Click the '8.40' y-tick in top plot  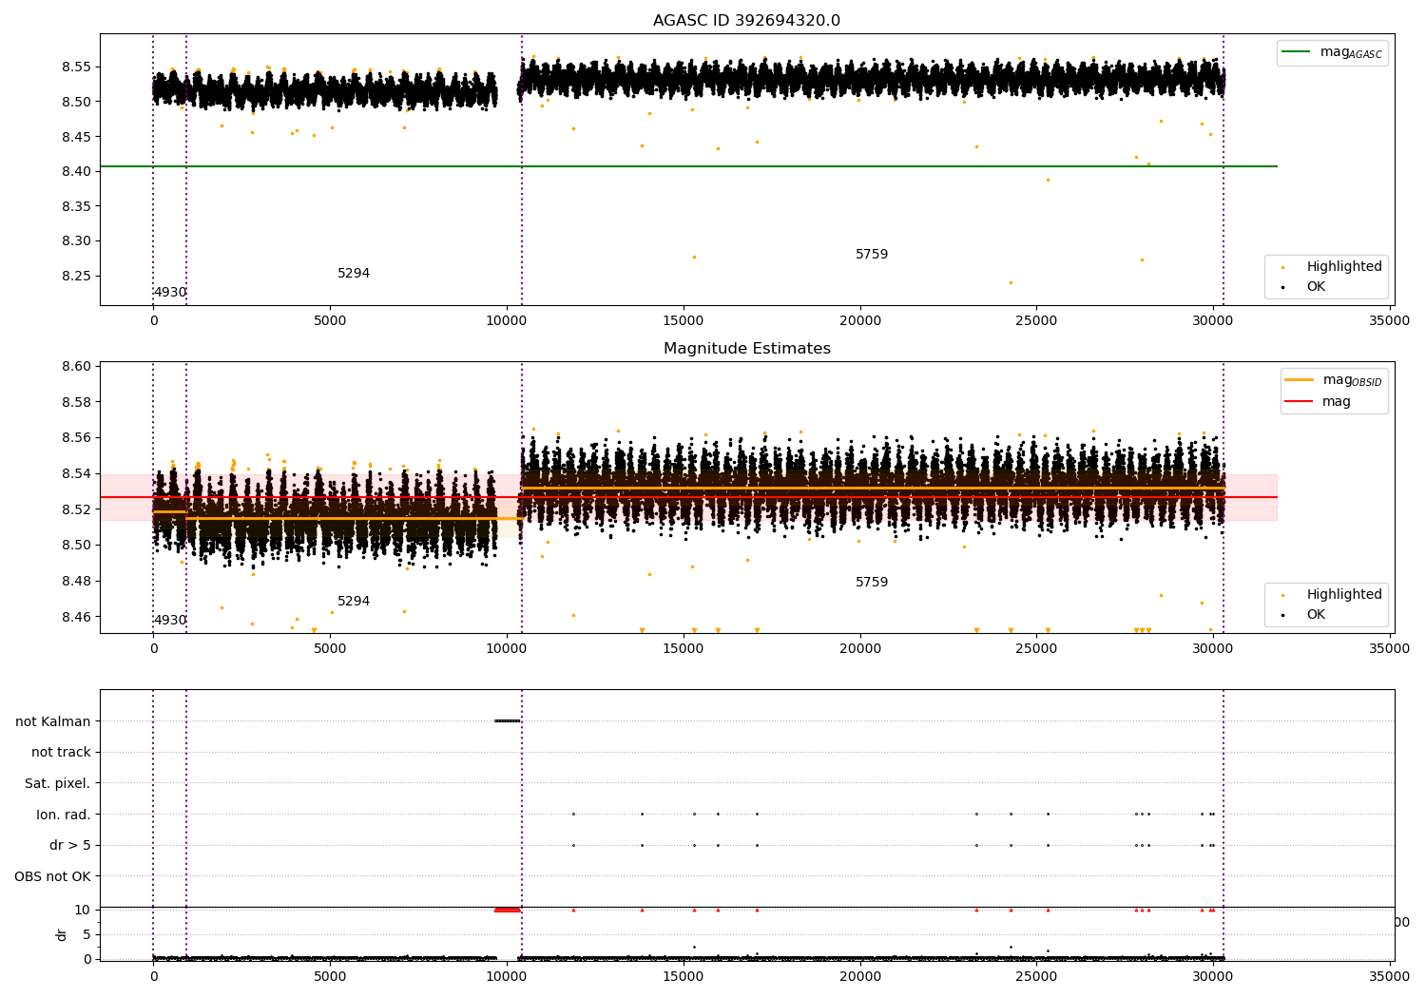pos(76,171)
